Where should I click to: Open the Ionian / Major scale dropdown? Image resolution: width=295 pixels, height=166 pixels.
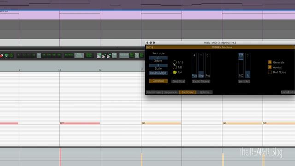coord(158,73)
